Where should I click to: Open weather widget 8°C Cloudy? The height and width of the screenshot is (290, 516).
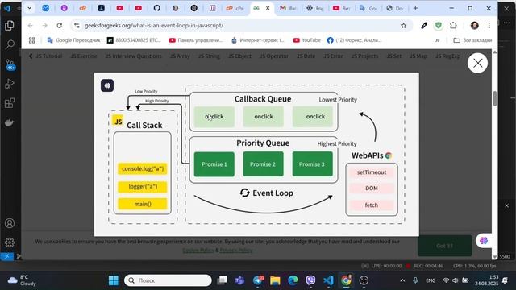23,280
